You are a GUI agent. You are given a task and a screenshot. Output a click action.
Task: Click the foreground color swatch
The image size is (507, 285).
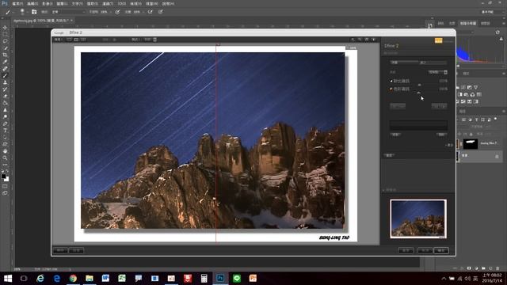(3, 177)
